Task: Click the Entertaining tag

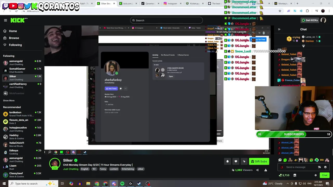Action: click(128, 169)
